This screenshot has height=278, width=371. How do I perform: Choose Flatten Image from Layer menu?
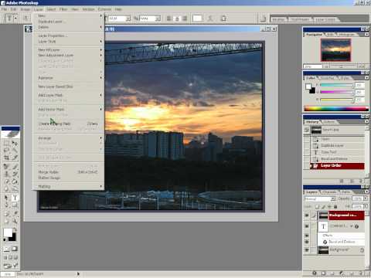(68, 178)
